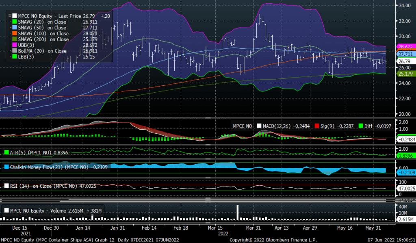416x243 pixels.
Task: Select the blue SMAVG (50) legend swatch
Action: pos(14,28)
